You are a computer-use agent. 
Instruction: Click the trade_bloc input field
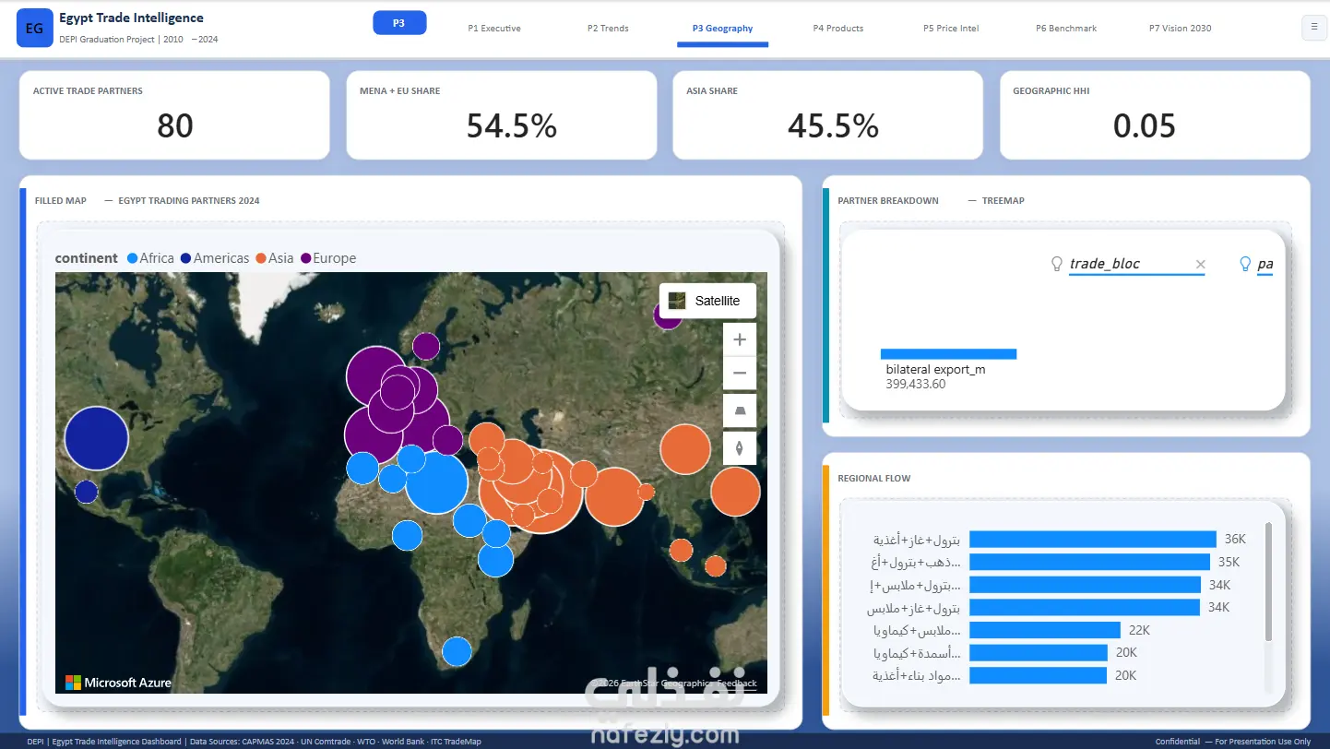pyautogui.click(x=1130, y=265)
